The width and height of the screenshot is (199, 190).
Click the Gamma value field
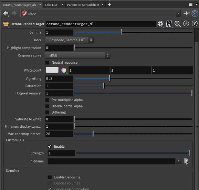pyautogui.click(x=59, y=32)
